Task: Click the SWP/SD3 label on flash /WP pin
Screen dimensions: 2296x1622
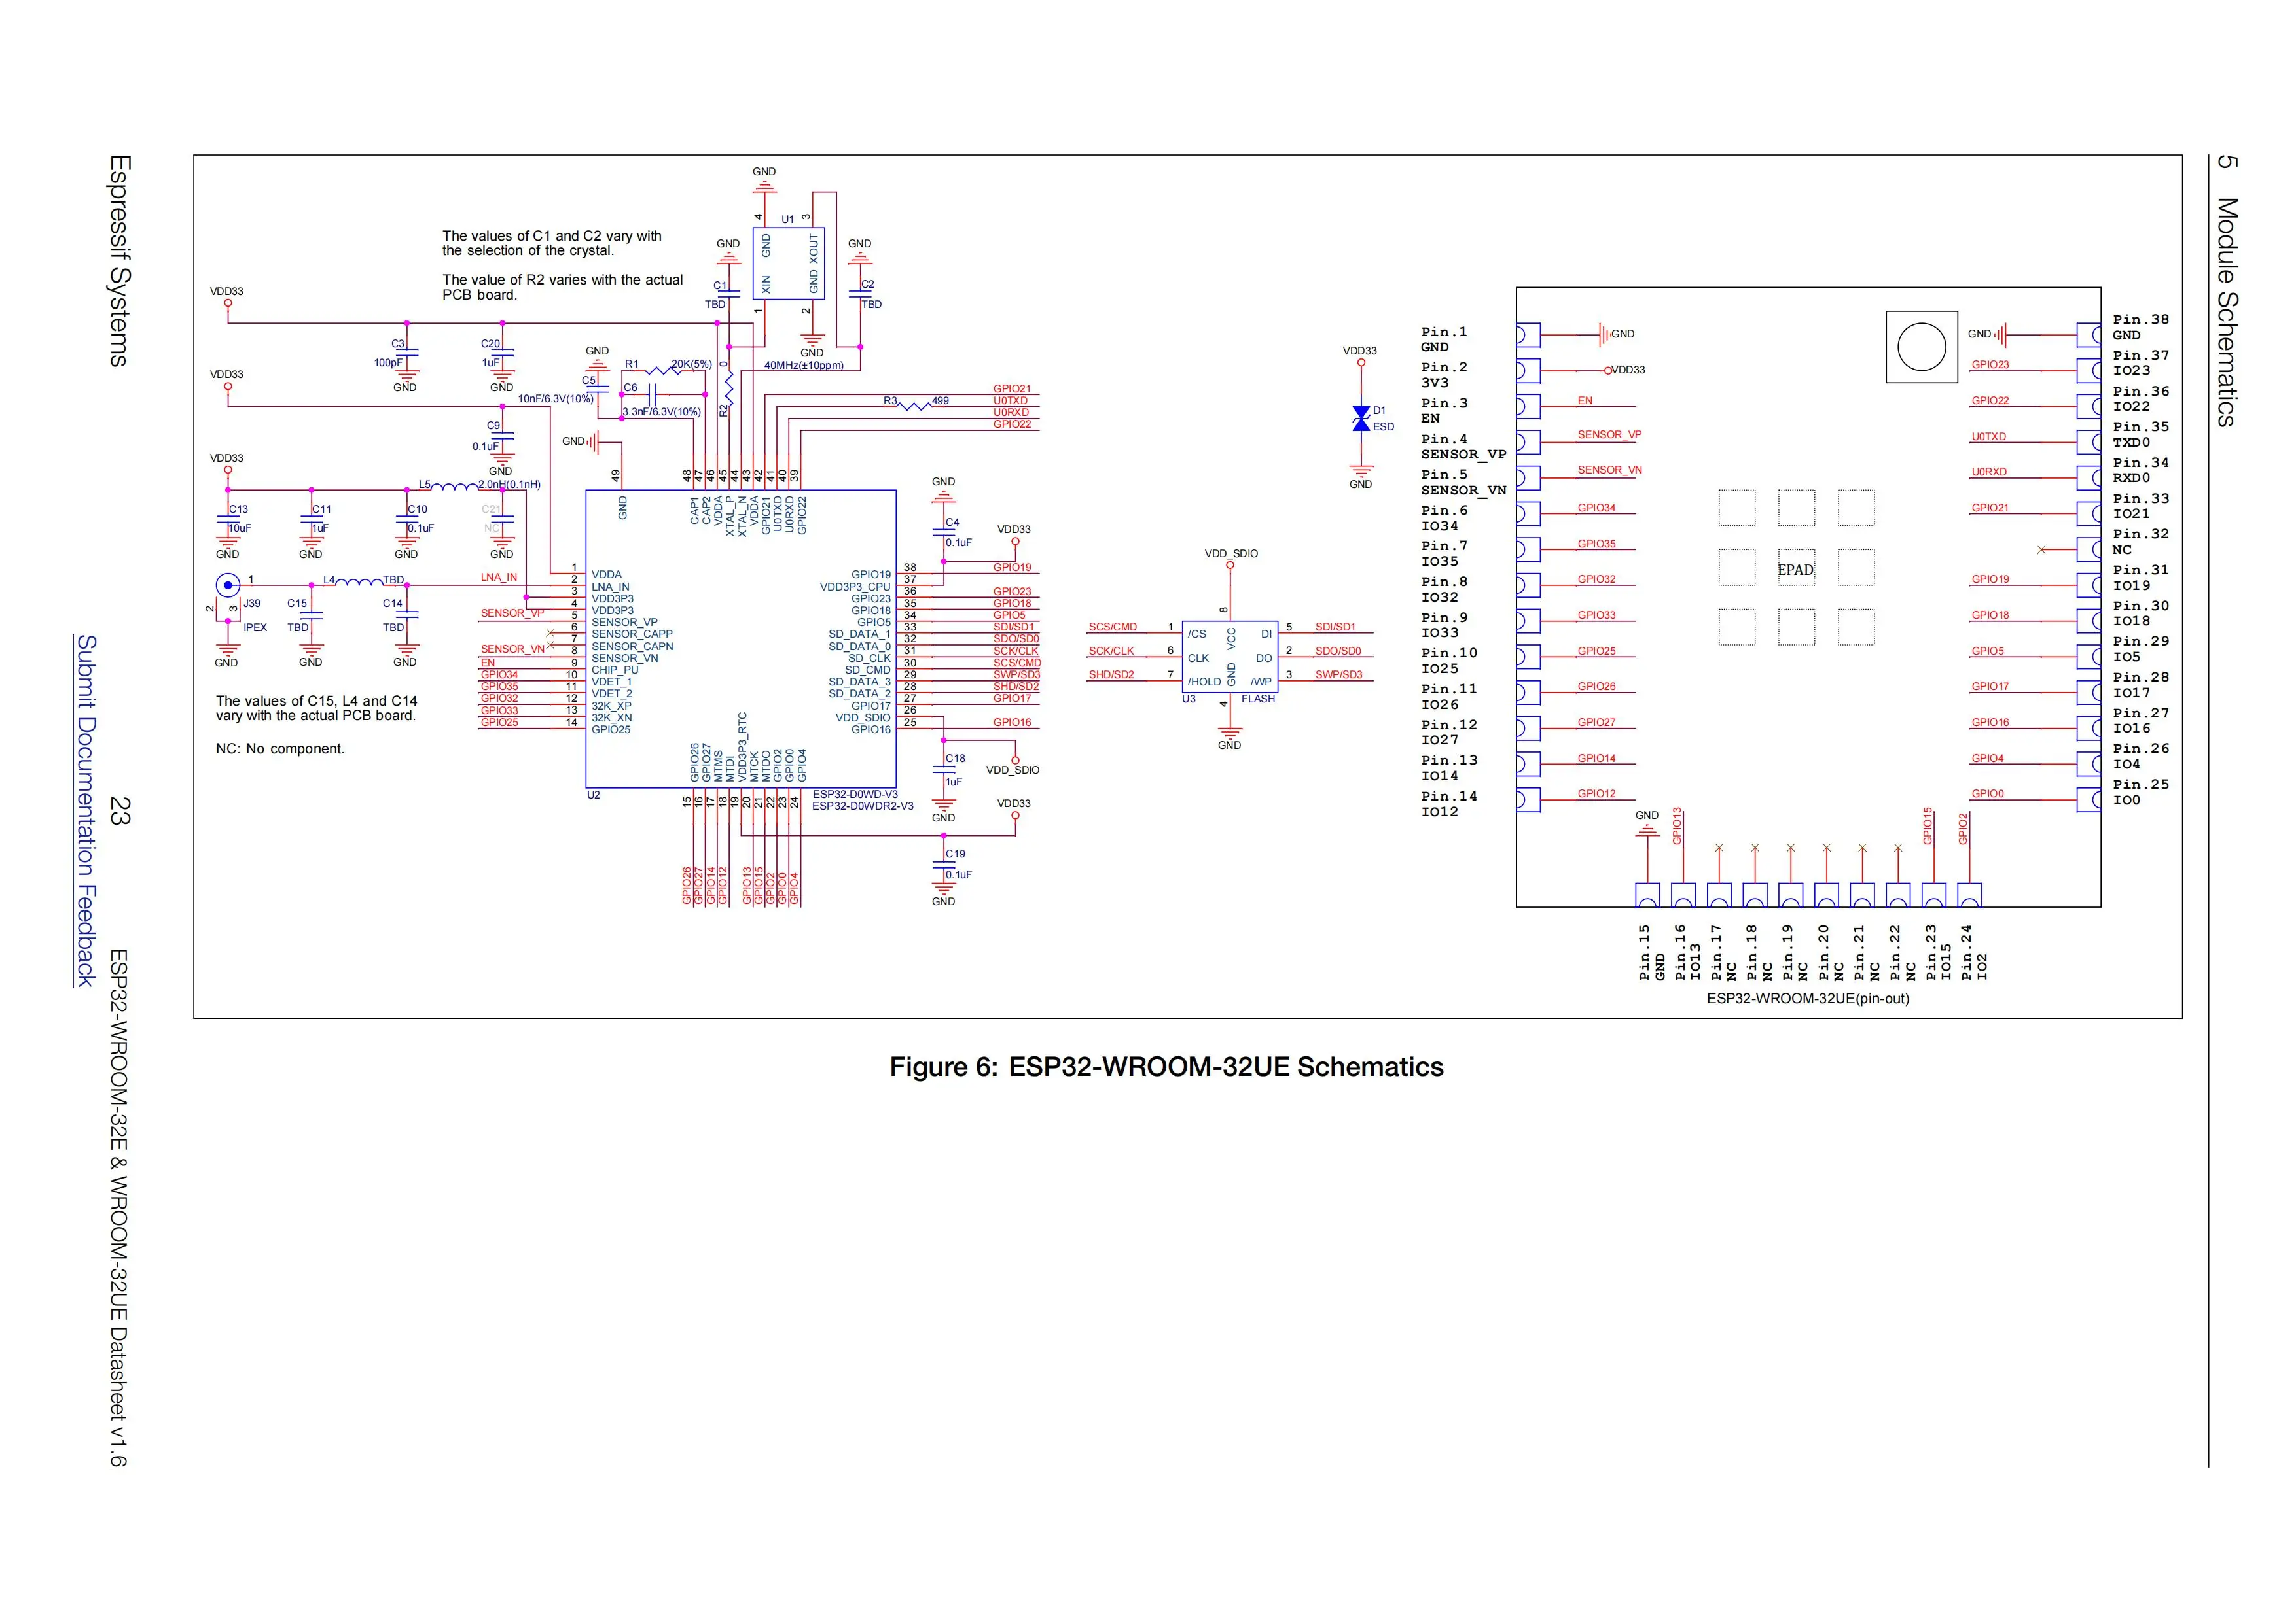Action: tap(1338, 674)
